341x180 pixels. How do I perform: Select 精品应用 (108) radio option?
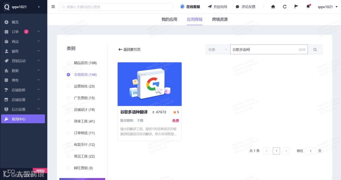[x=69, y=63]
